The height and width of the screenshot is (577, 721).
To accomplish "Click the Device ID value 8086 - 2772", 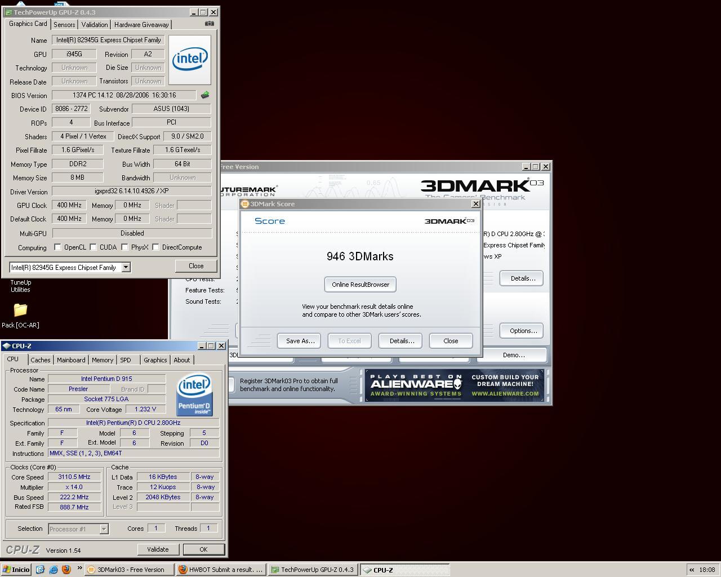I will tap(71, 109).
